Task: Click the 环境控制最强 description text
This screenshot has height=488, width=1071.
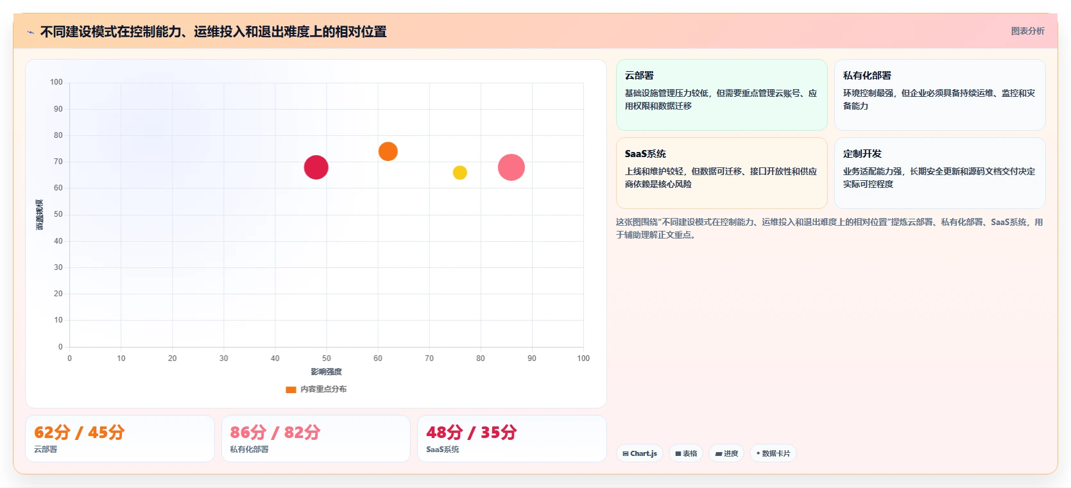Action: coord(939,99)
